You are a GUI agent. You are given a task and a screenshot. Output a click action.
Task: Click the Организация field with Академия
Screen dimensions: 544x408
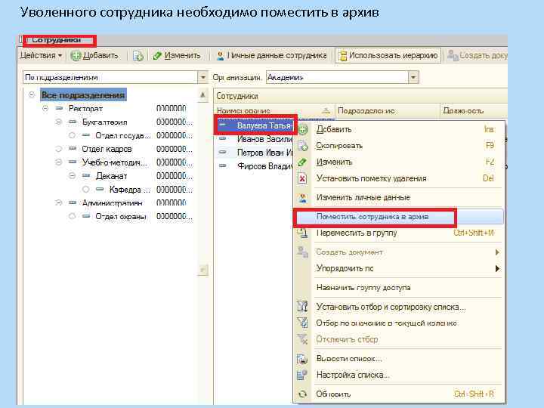337,77
